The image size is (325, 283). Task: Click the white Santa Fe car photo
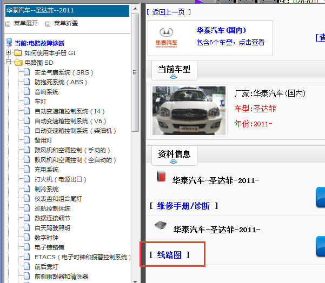[x=189, y=111]
